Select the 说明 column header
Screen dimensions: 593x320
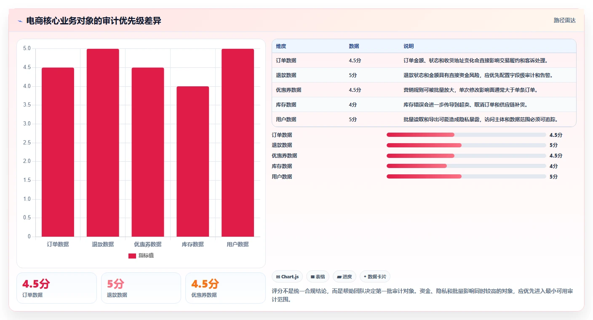pos(409,46)
